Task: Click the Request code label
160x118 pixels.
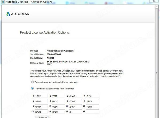Action: pyautogui.click(x=37, y=63)
